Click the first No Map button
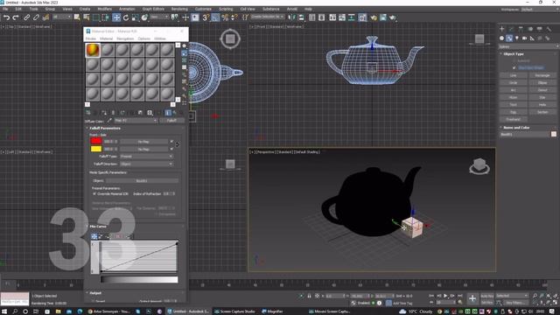 tap(143, 142)
